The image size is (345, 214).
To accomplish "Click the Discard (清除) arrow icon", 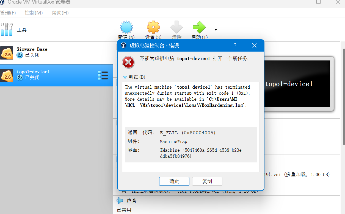I will tap(176, 27).
